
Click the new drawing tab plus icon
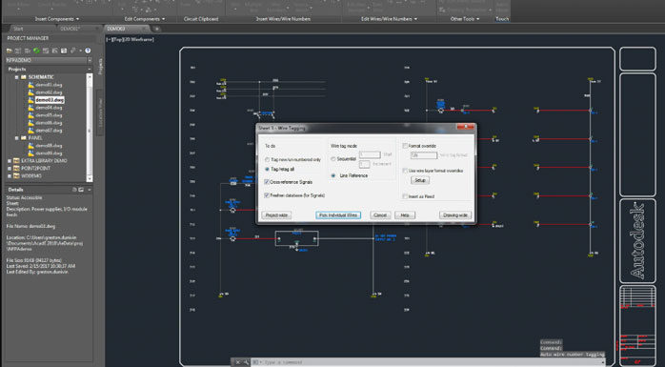click(x=157, y=29)
